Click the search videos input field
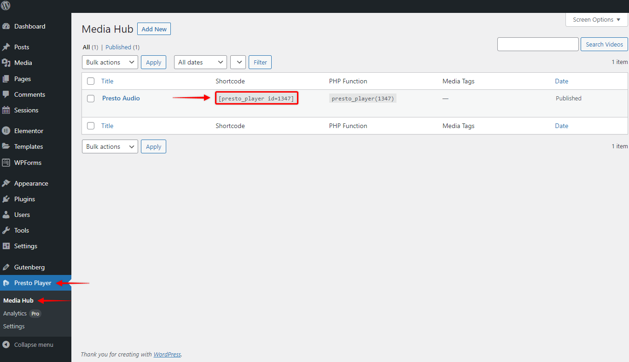Image resolution: width=629 pixels, height=362 pixels. pyautogui.click(x=538, y=44)
